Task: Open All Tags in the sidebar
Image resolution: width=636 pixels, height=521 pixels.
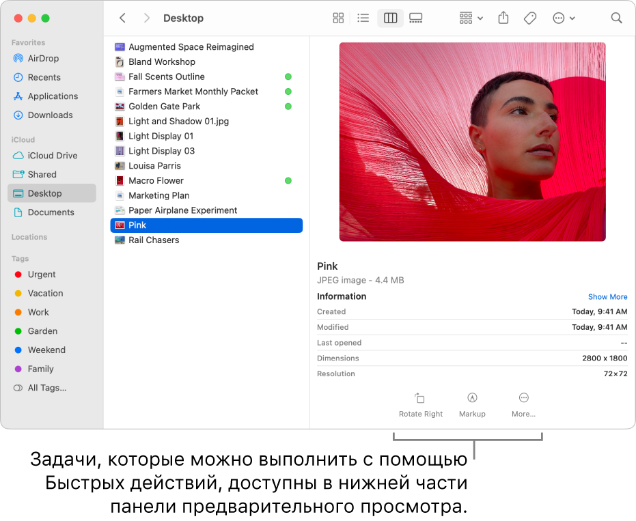Action: pyautogui.click(x=44, y=388)
